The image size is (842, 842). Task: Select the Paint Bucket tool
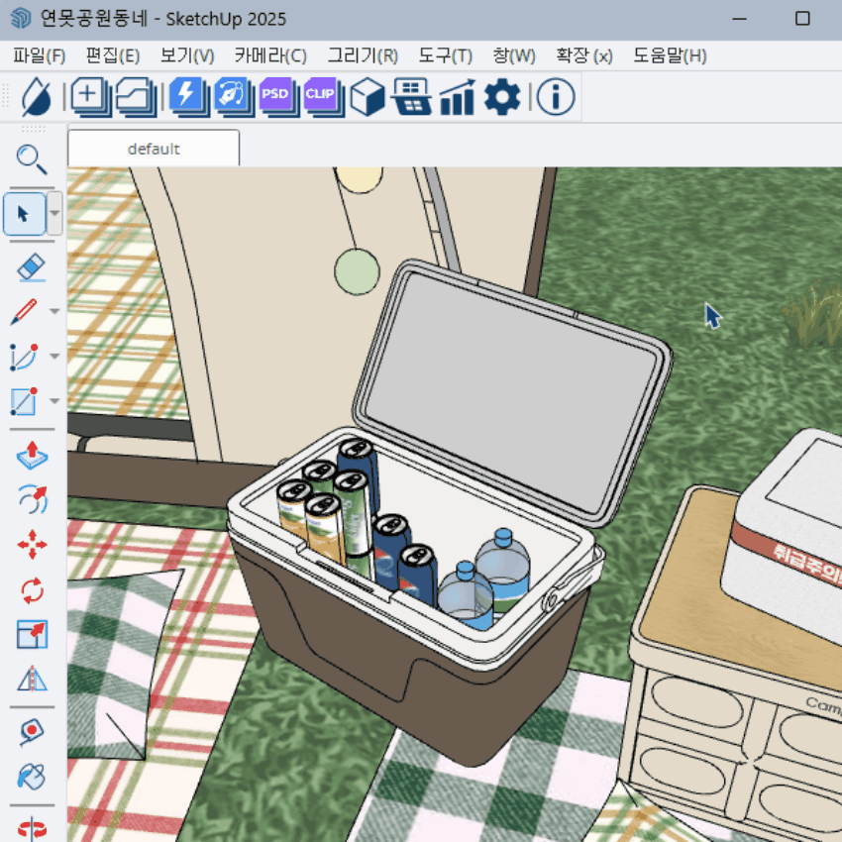pyautogui.click(x=32, y=777)
